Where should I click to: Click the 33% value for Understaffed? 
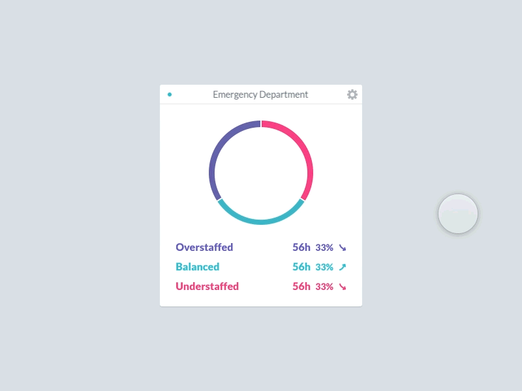(324, 286)
